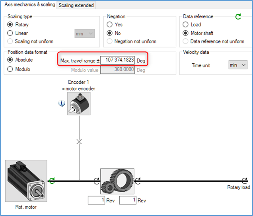Screen dimensions: 253x216
Task: Select Linear scaling type
Action: (11, 33)
